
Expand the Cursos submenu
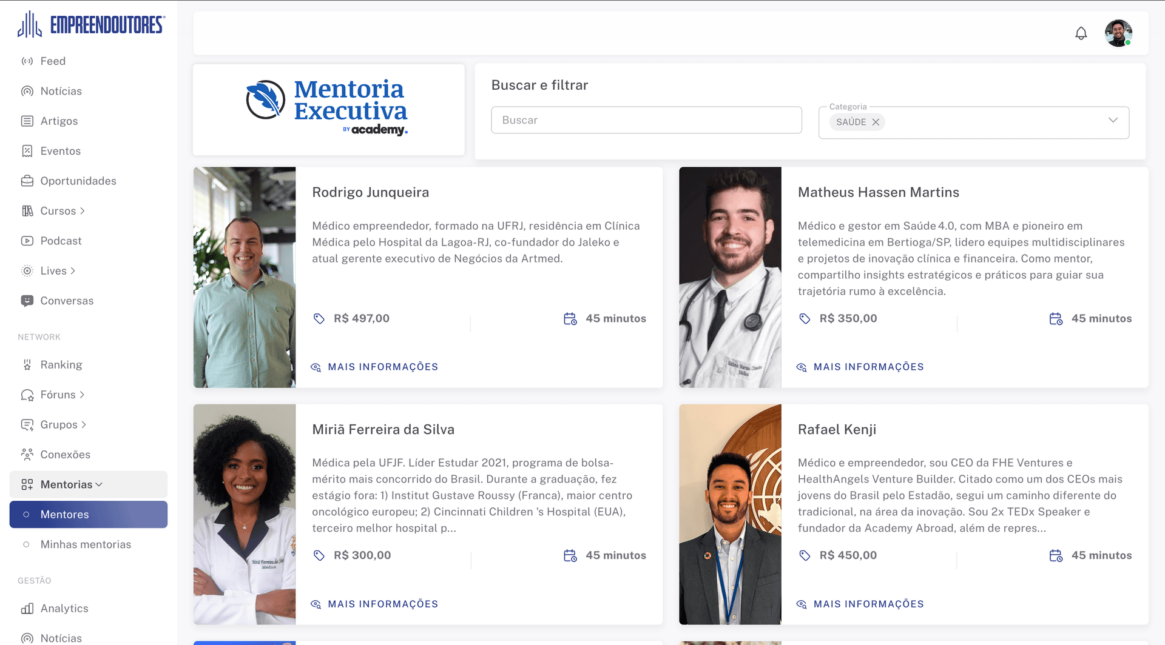[83, 211]
